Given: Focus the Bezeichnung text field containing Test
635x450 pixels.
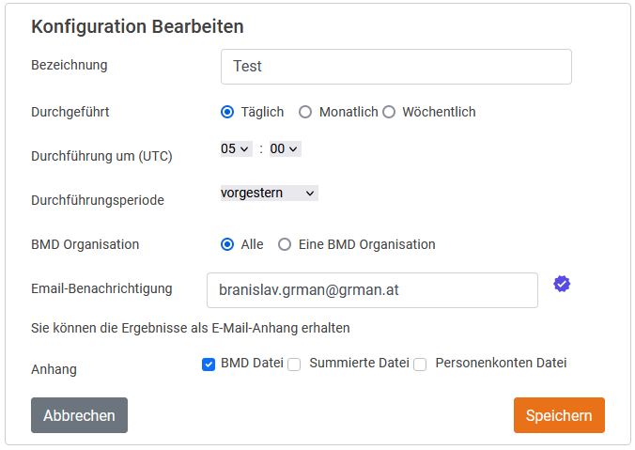Looking at the screenshot, I should click(x=395, y=67).
